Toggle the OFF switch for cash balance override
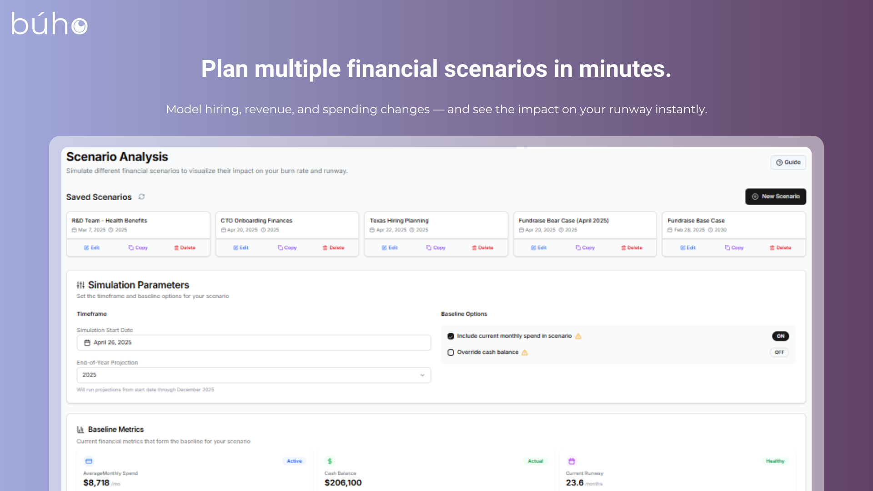Image resolution: width=873 pixels, height=491 pixels. (779, 352)
